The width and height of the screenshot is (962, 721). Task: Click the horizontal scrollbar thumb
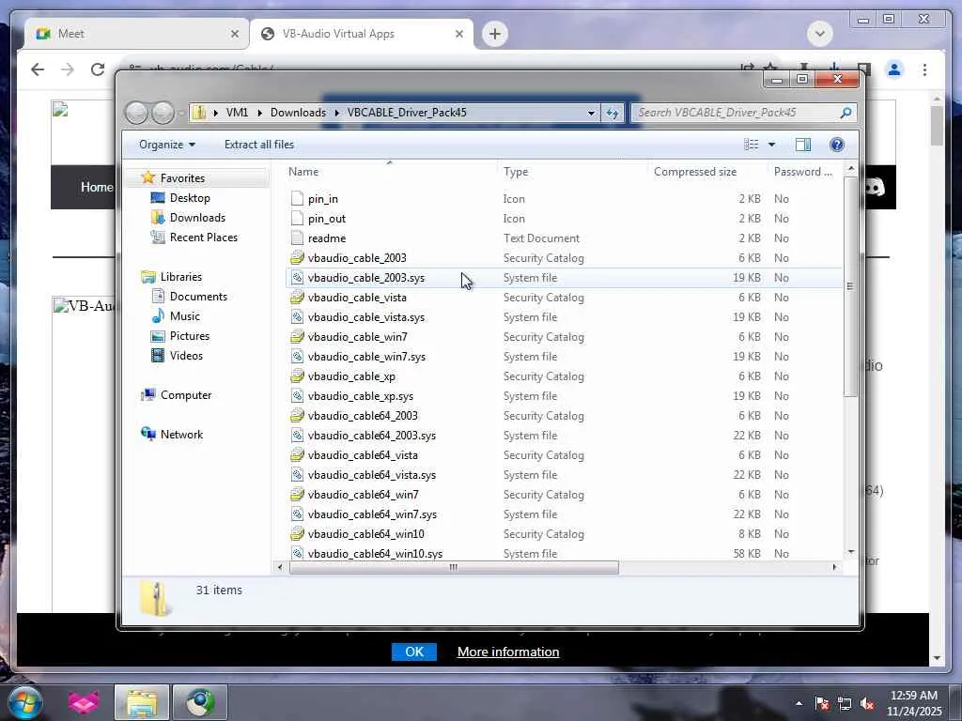point(454,568)
